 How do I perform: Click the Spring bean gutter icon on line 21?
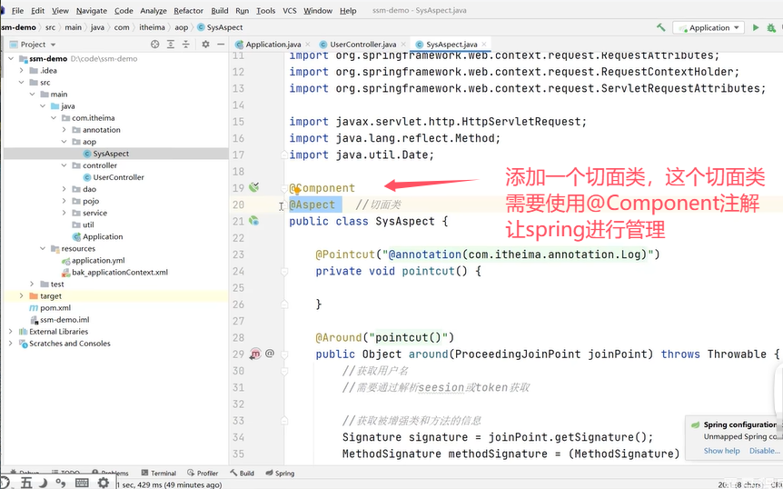point(254,221)
